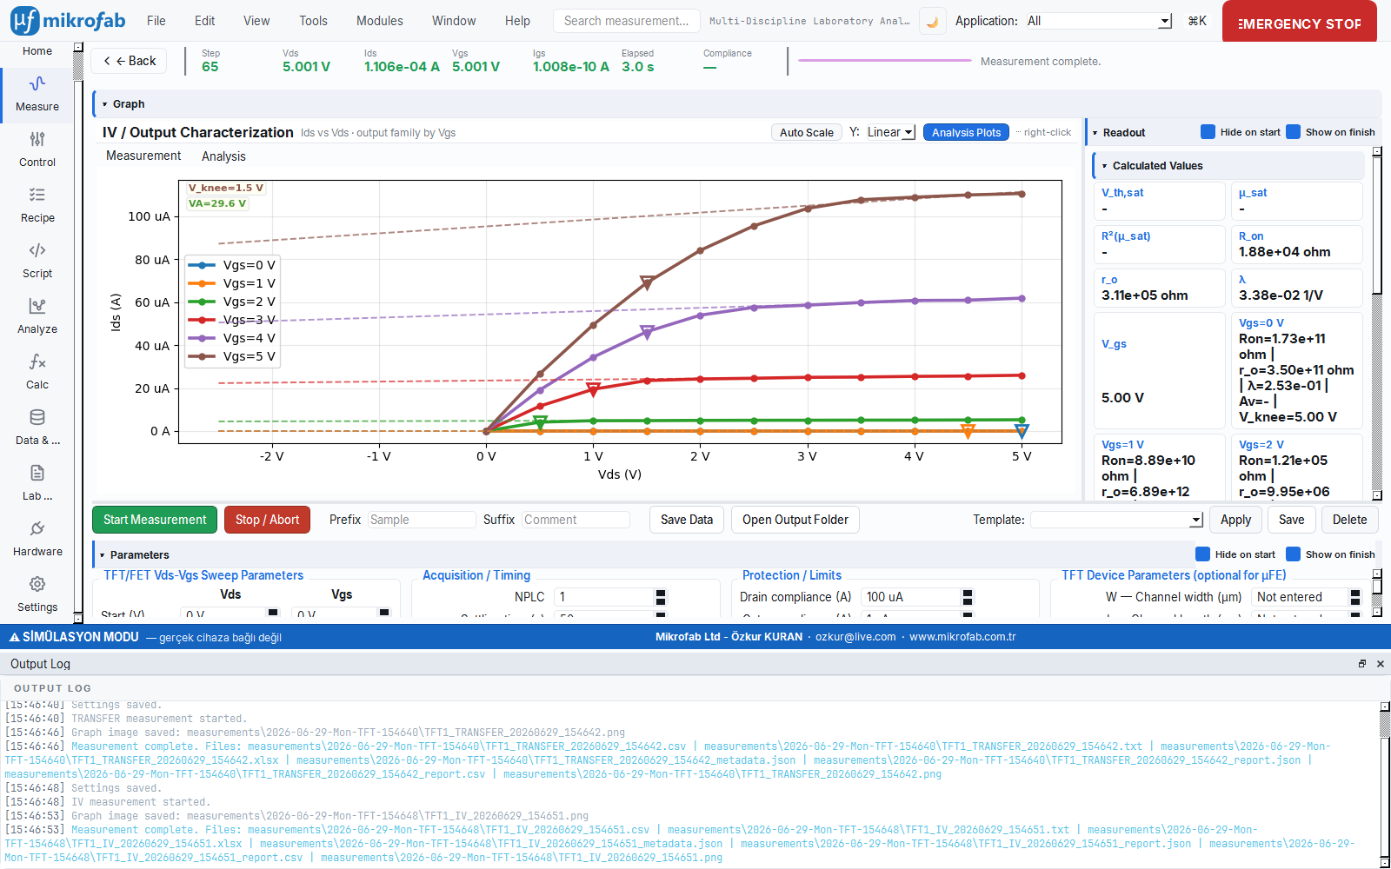Click Open Output Folder
This screenshot has height=869, width=1391.
point(795,520)
